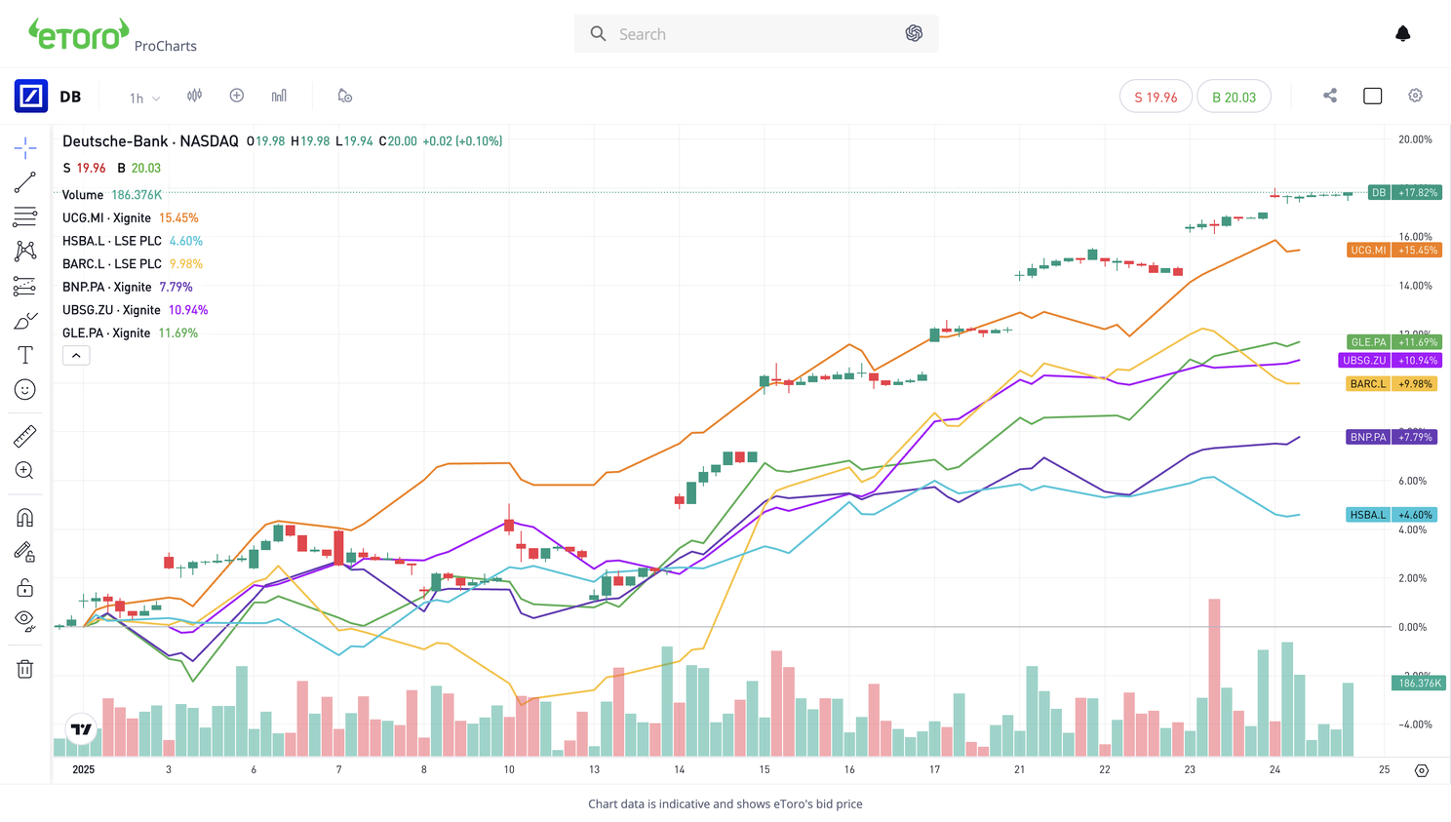This screenshot has width=1451, height=822.
Task: Click the AI assistant icon in search
Action: (x=914, y=33)
